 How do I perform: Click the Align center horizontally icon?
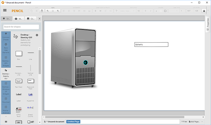69,11
